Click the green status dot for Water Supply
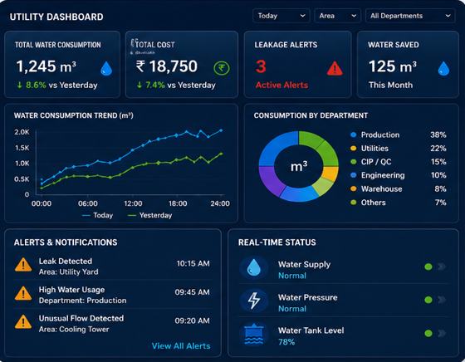 pos(428,267)
